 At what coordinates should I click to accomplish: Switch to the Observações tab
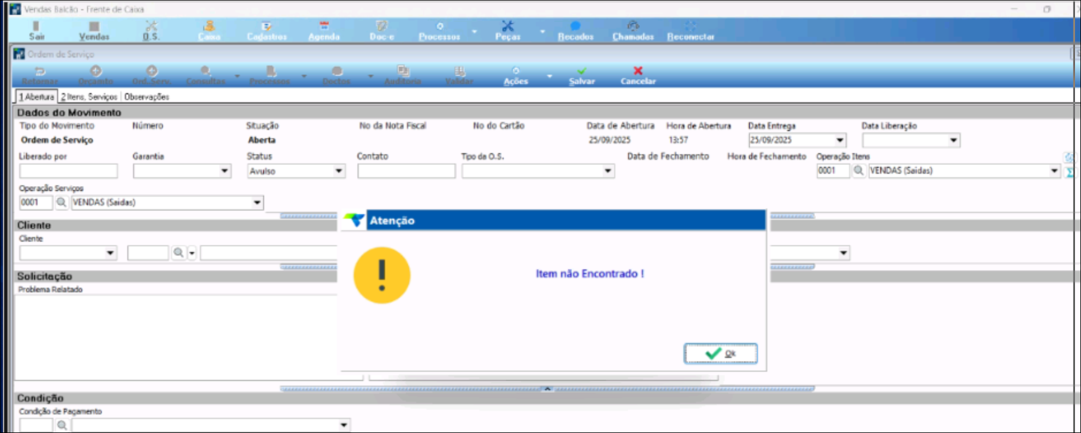[x=146, y=97]
